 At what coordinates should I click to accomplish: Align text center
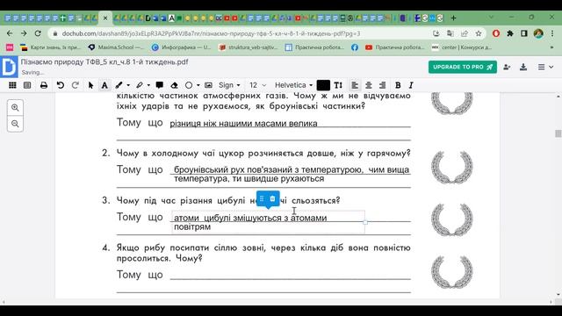[x=369, y=85]
